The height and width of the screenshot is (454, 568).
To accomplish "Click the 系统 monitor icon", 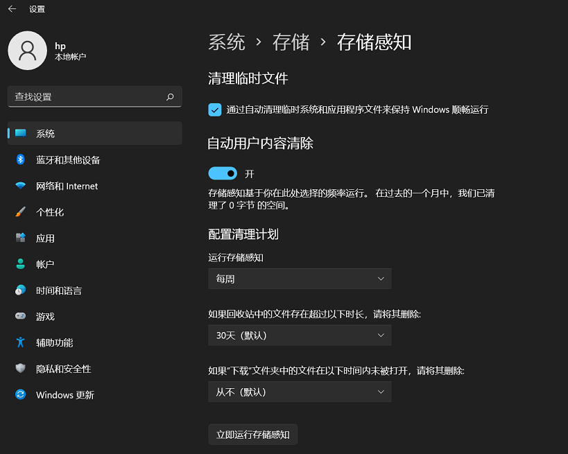I will tap(21, 133).
